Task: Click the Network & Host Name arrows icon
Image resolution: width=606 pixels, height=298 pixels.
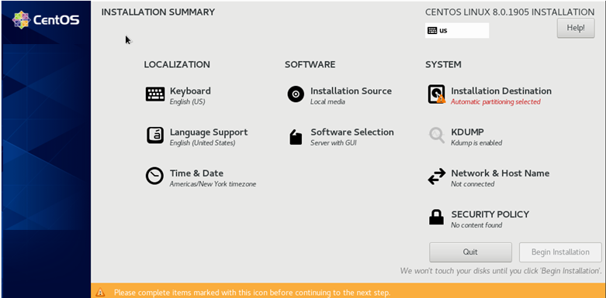Action: click(x=436, y=176)
